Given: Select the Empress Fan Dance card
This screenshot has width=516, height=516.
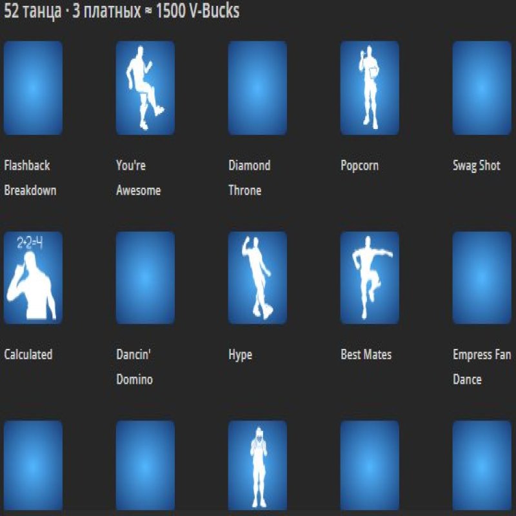Looking at the screenshot, I should 481,277.
